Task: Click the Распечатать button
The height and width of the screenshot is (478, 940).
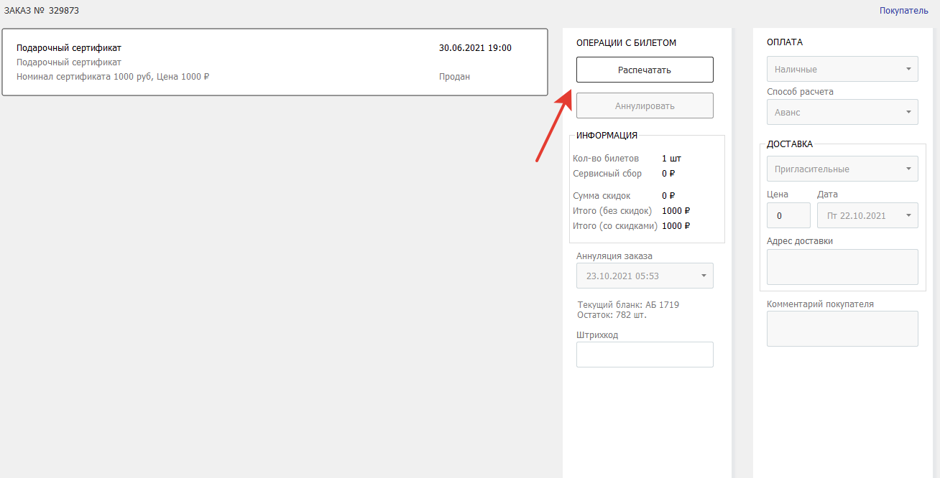Action: 645,70
